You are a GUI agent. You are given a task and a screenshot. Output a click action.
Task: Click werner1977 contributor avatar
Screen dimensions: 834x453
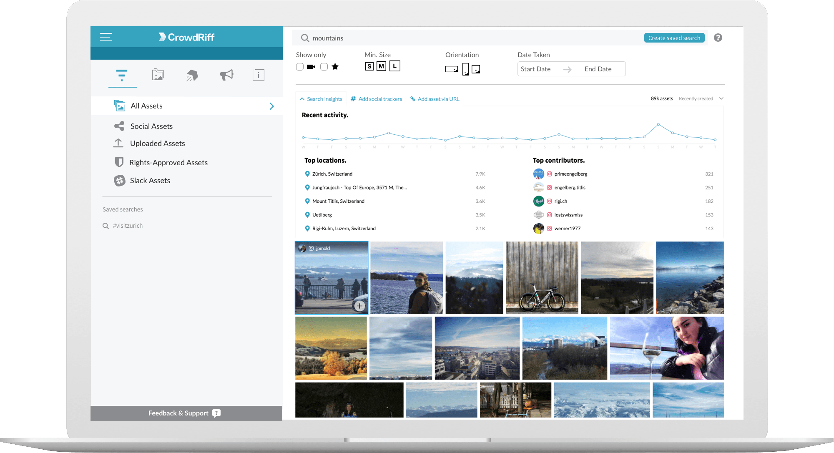(x=539, y=229)
